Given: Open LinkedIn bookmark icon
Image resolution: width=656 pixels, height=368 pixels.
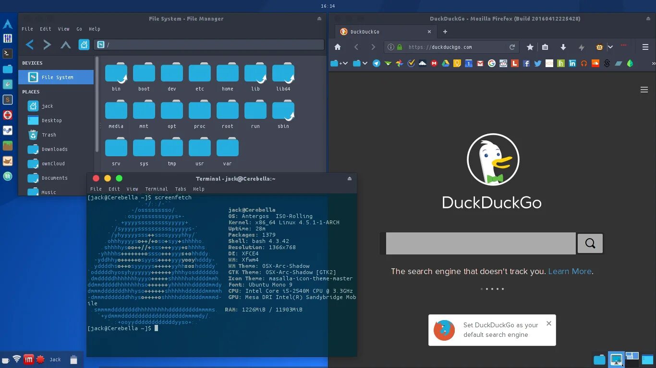Looking at the screenshot, I should click(x=572, y=63).
